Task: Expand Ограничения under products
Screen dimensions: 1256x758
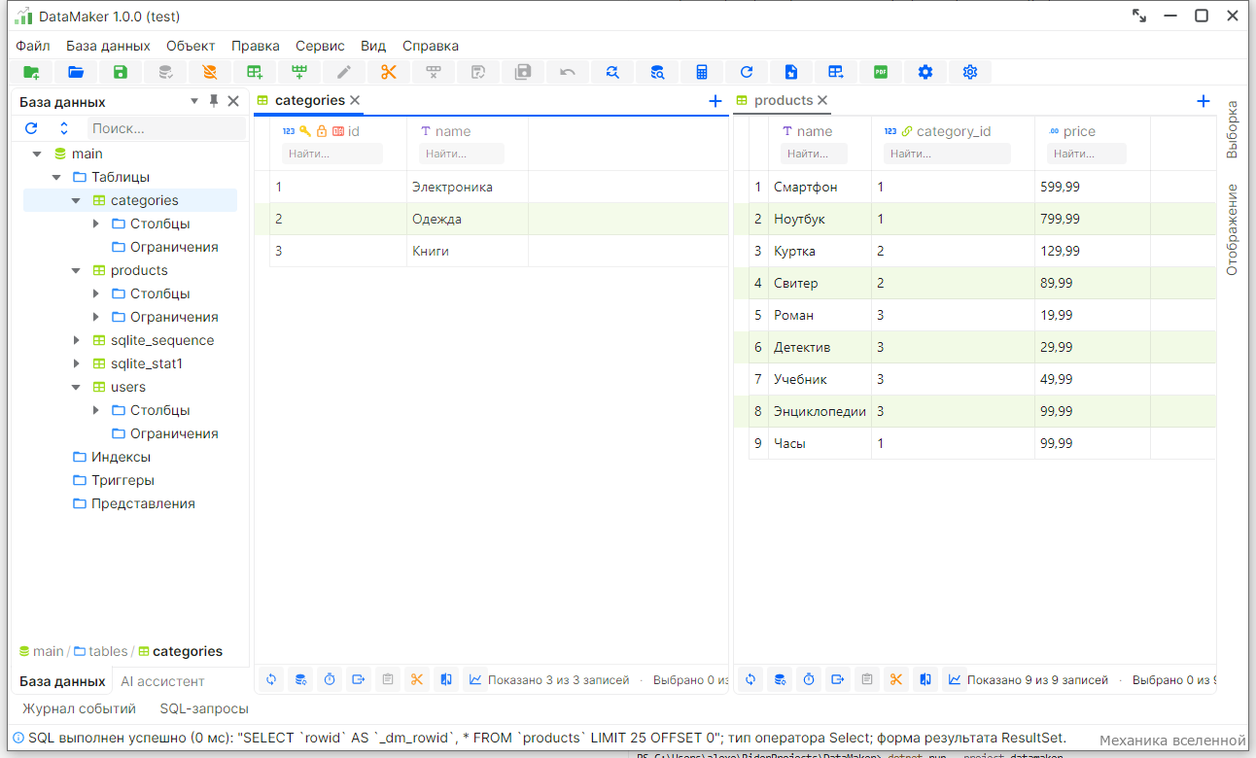Action: (x=95, y=317)
